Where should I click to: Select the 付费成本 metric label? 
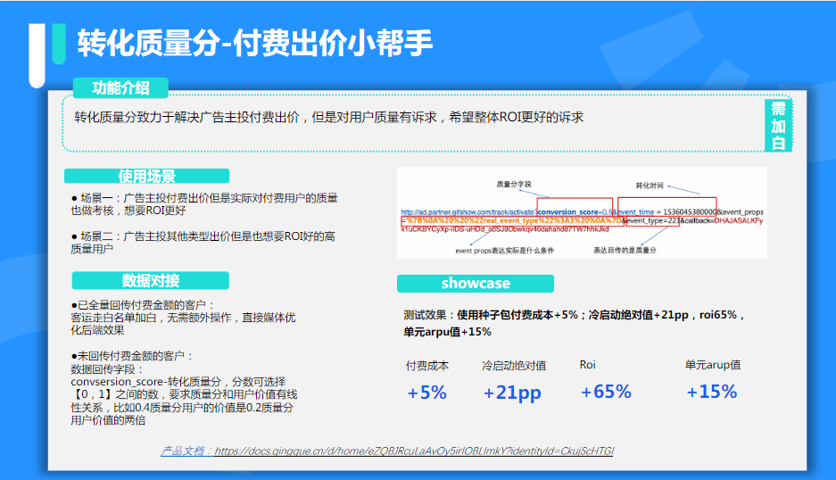(x=427, y=366)
